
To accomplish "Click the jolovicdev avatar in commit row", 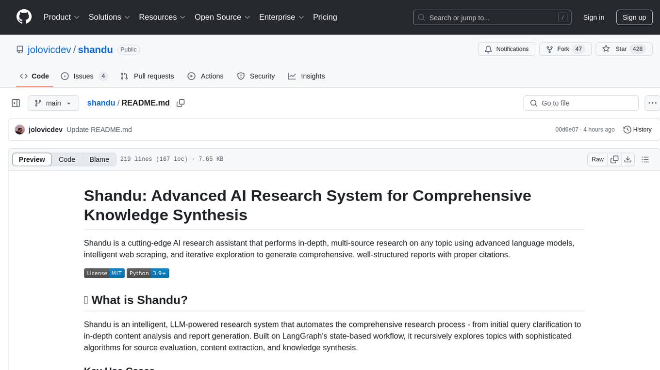I will [x=20, y=130].
